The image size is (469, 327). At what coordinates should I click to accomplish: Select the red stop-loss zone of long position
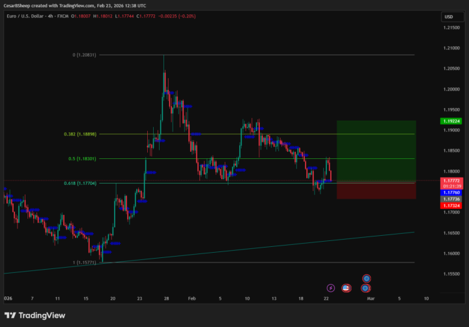pos(377,191)
